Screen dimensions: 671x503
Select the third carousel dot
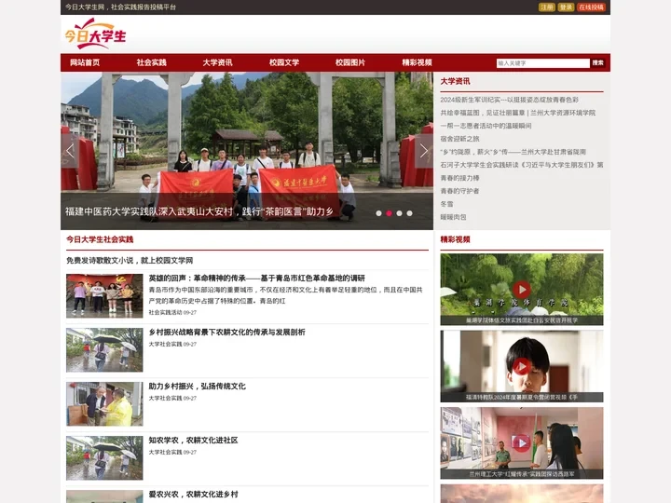click(399, 213)
